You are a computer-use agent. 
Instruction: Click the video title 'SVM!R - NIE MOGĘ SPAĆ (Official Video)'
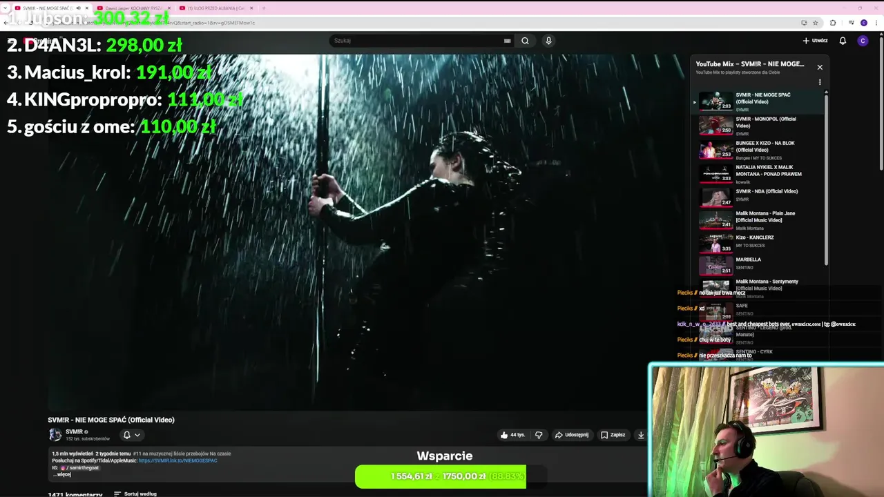point(111,420)
